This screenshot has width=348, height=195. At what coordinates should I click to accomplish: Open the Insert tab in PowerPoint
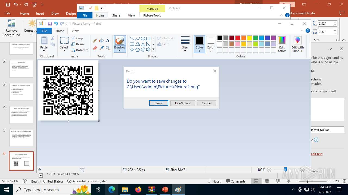[40, 14]
